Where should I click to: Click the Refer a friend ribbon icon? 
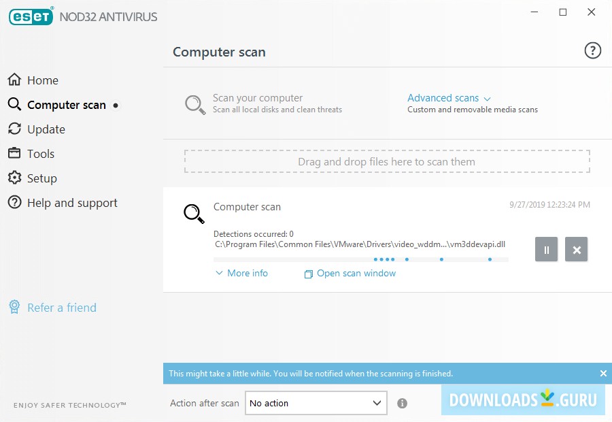(14, 307)
